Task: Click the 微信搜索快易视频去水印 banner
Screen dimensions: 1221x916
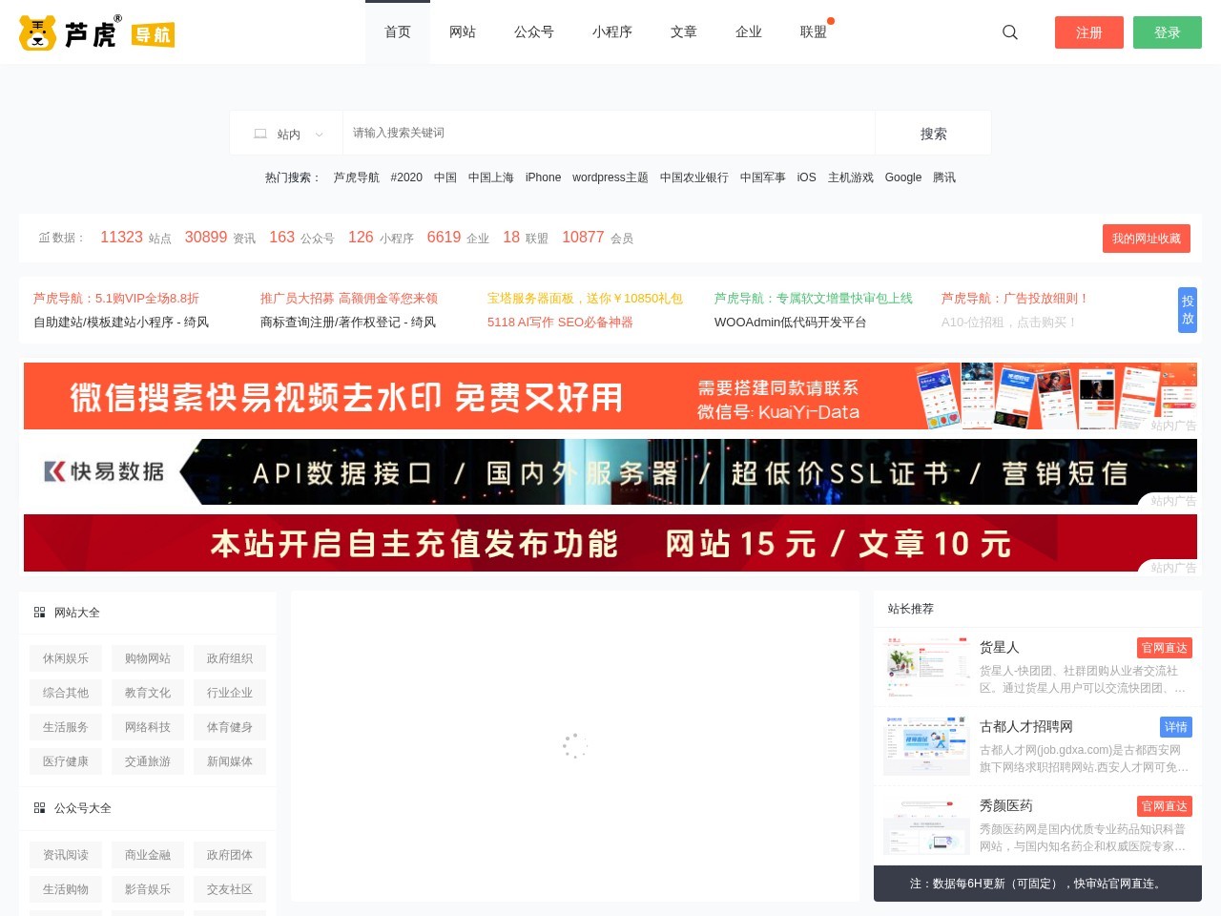Action: 610,396
